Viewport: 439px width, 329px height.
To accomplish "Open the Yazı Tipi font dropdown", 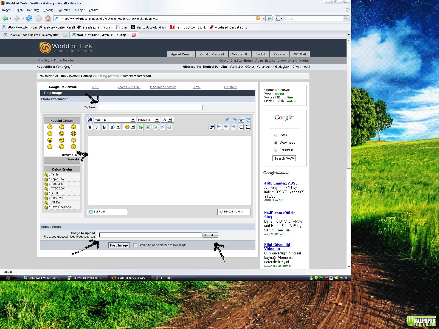I will (x=115, y=120).
